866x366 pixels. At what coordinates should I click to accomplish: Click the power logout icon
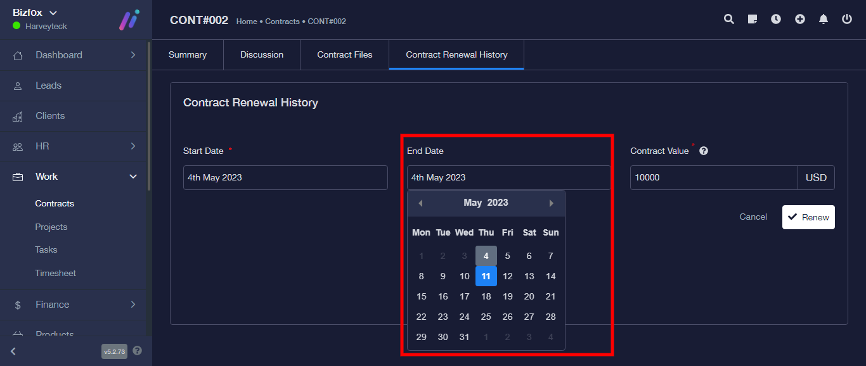[x=847, y=19]
